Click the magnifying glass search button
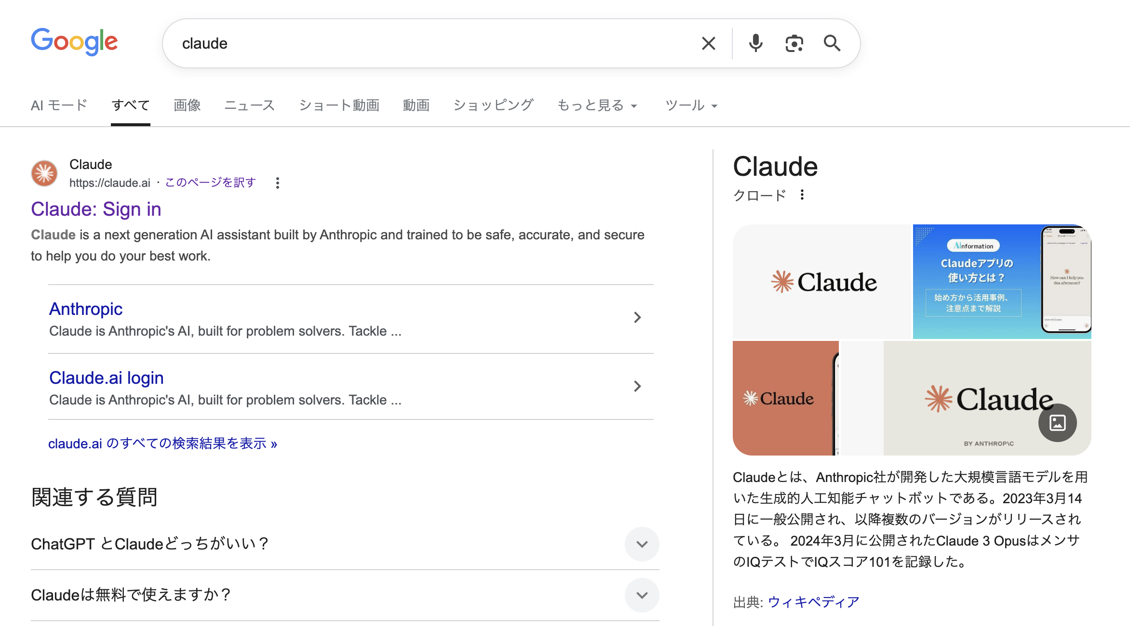The height and width of the screenshot is (626, 1130). [832, 43]
